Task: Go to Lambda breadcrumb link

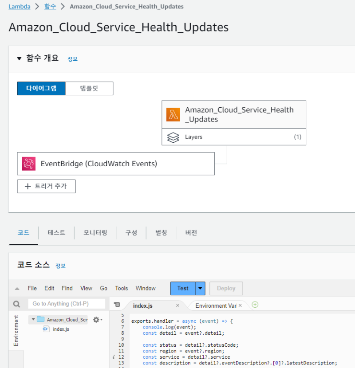Action: pyautogui.click(x=20, y=7)
